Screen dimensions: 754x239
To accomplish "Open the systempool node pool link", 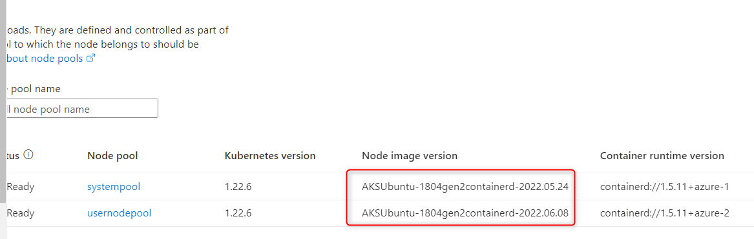I will [x=114, y=187].
